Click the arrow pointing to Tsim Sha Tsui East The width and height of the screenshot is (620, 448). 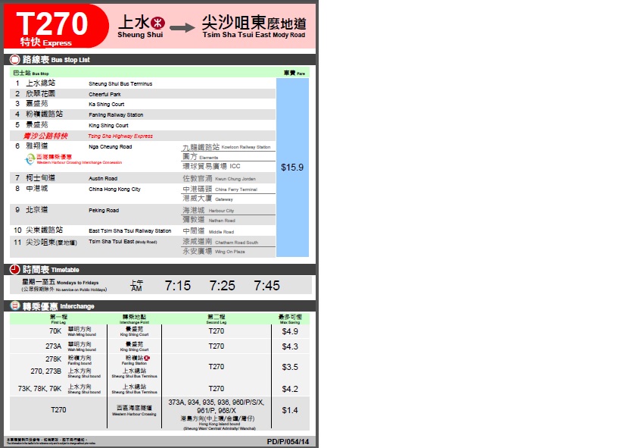click(x=182, y=28)
